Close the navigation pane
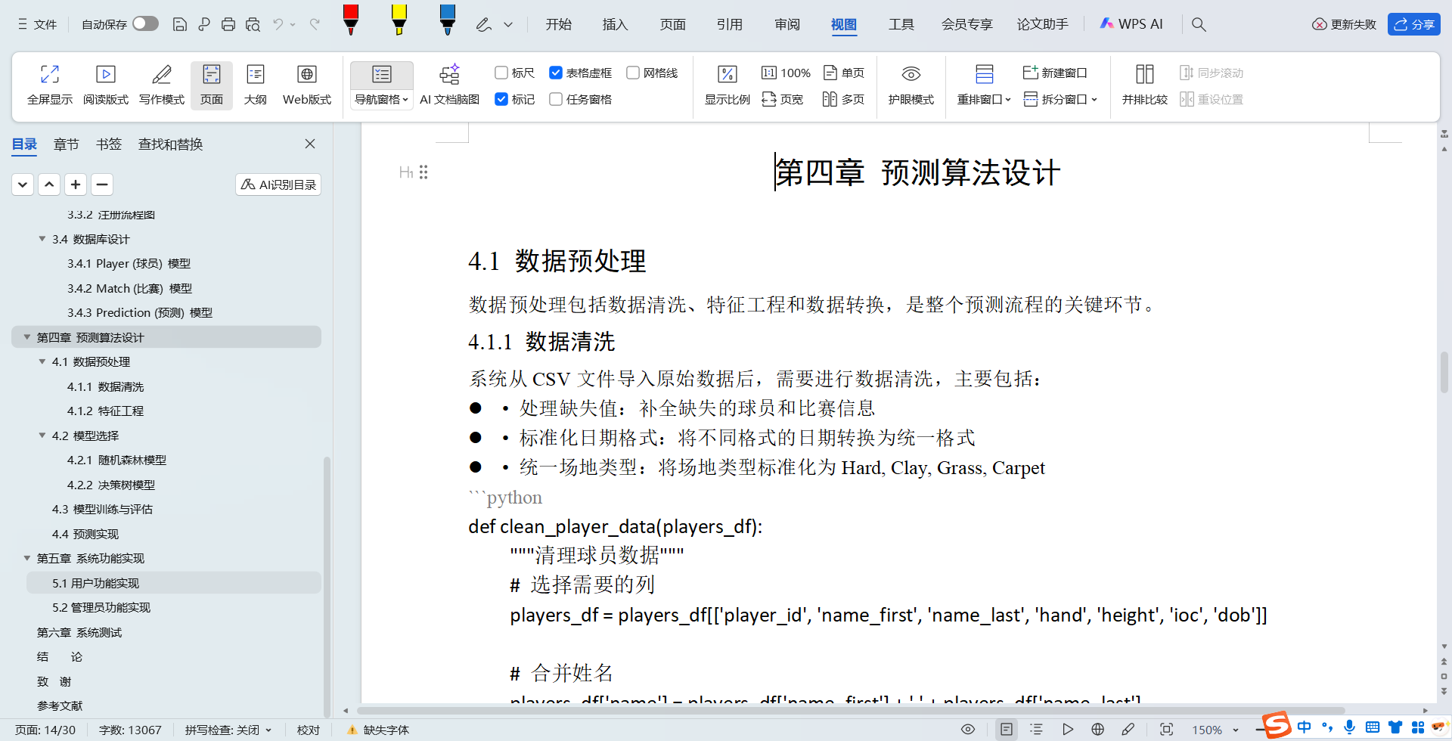 (310, 144)
